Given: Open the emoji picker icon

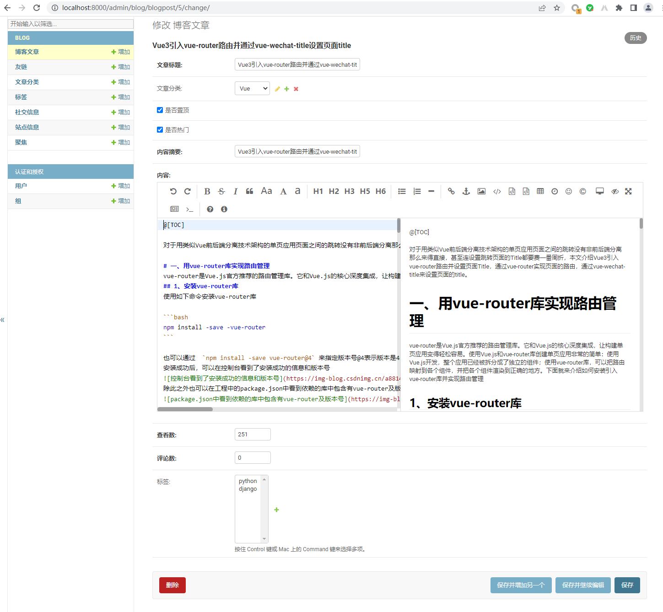Looking at the screenshot, I should click(x=569, y=191).
